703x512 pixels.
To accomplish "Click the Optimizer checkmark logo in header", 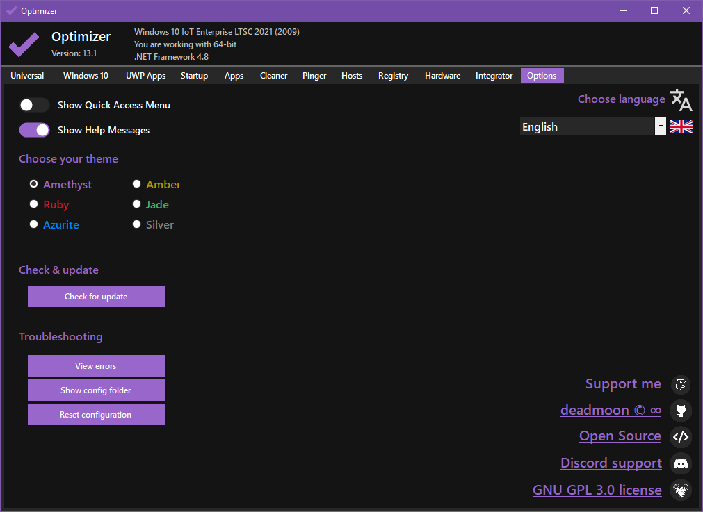I will tap(24, 44).
